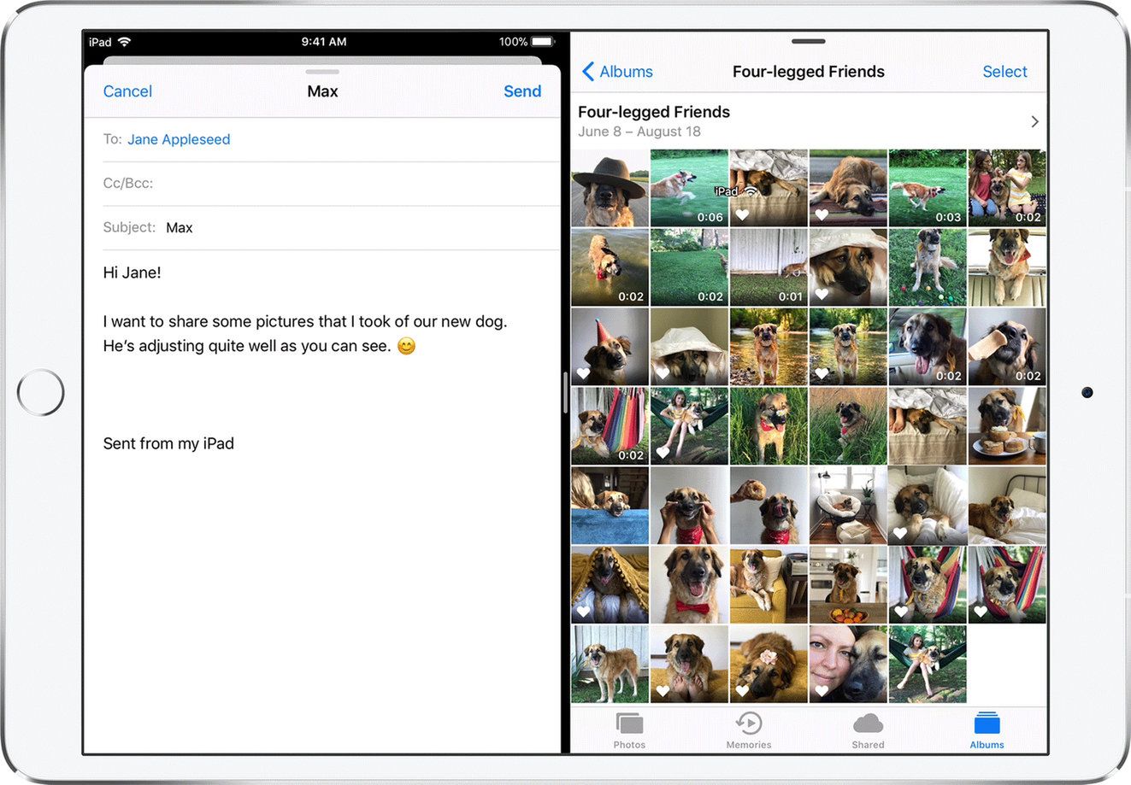Expand the Four-legged Friends chevron arrow
1131x785 pixels.
coord(1034,121)
